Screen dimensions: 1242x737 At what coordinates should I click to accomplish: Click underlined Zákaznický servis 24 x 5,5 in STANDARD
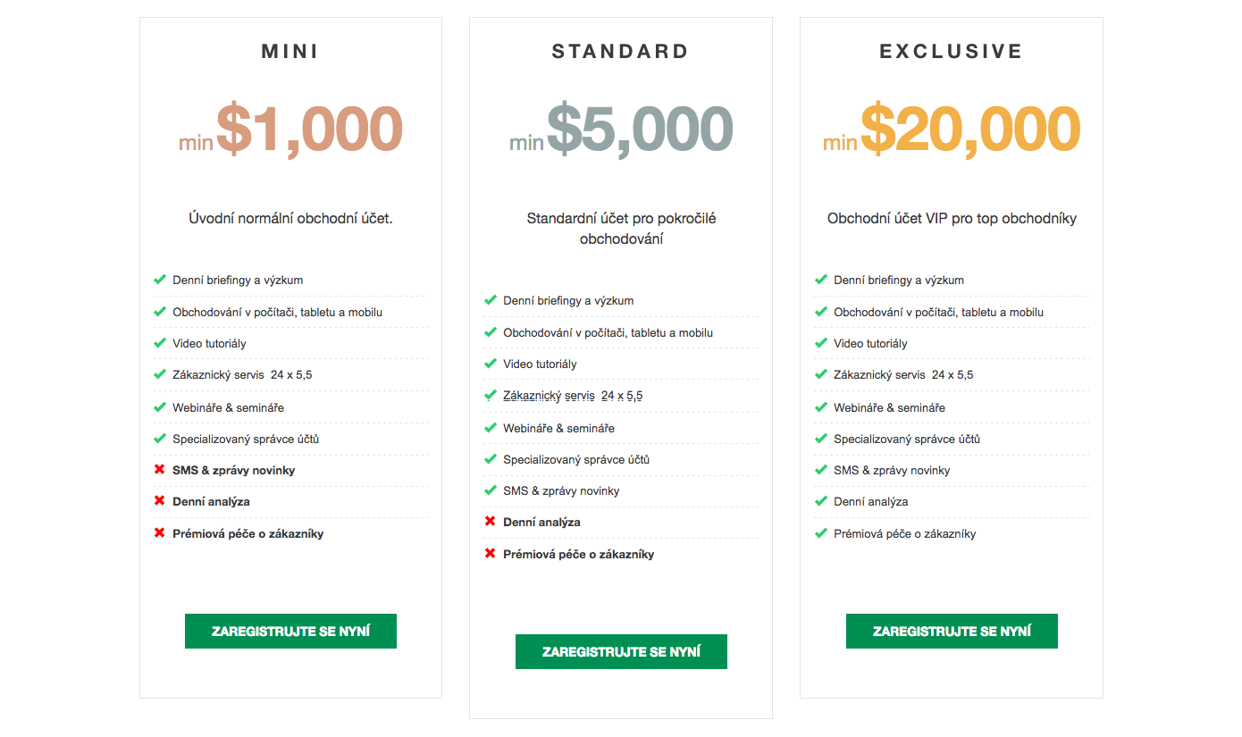click(573, 396)
